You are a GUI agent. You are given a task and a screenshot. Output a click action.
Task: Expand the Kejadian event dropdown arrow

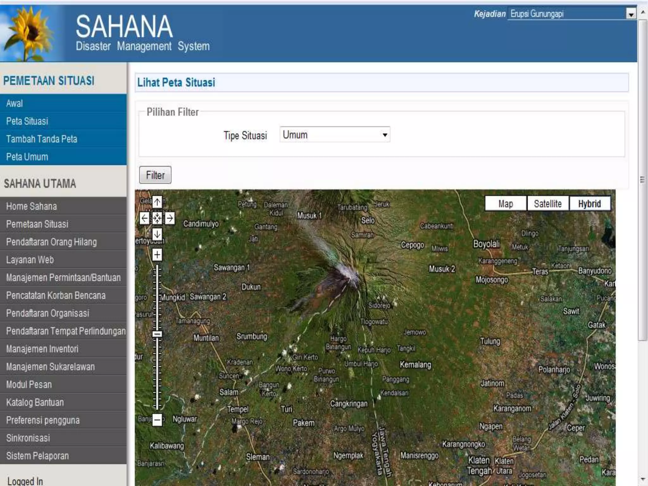click(631, 14)
